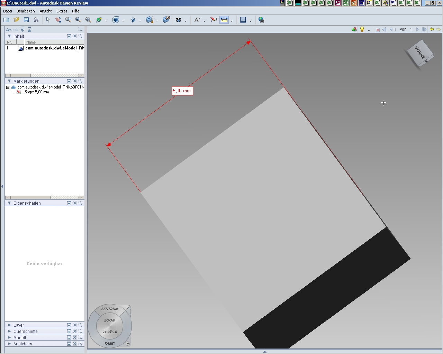
Task: Select the 'Länge: 5,00 mm' markup entry
Action: (35, 92)
